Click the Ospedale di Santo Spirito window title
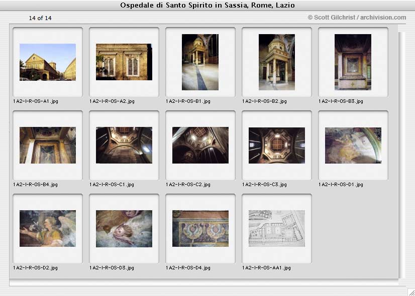Screen dimensions: 415x296 (207, 6)
